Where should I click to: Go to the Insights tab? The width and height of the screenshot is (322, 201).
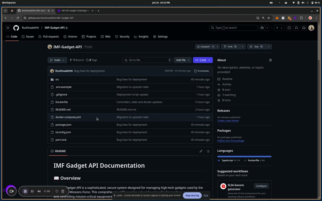(x=141, y=37)
